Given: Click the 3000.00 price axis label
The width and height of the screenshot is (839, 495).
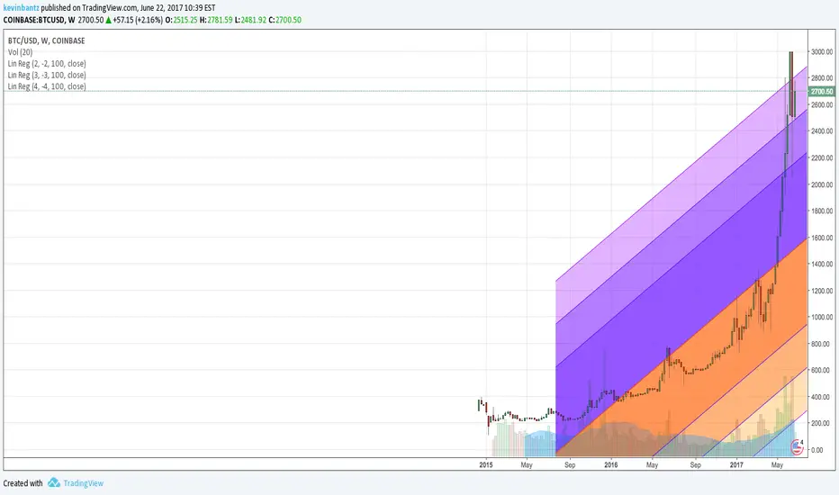Looking at the screenshot, I should (822, 52).
